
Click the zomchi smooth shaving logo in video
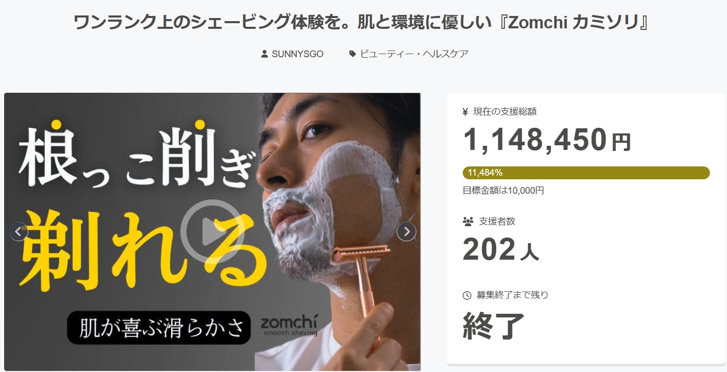[289, 326]
